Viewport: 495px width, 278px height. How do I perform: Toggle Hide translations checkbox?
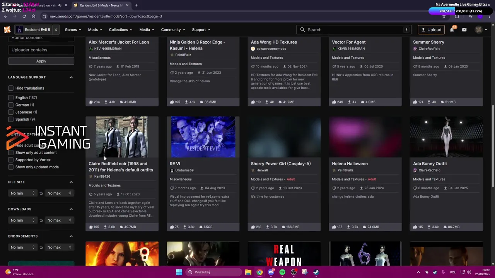tap(11, 88)
